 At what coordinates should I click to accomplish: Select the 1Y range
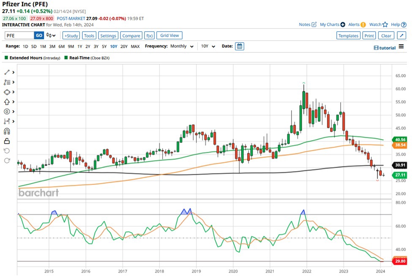click(80, 46)
